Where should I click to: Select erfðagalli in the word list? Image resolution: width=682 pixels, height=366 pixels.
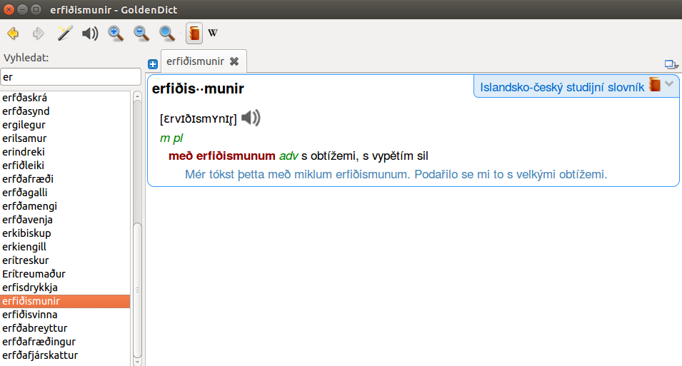(65, 193)
